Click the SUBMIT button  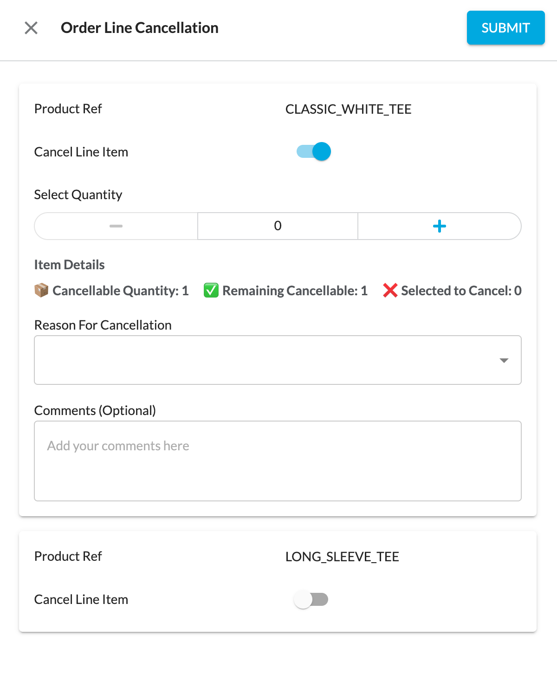click(x=505, y=28)
